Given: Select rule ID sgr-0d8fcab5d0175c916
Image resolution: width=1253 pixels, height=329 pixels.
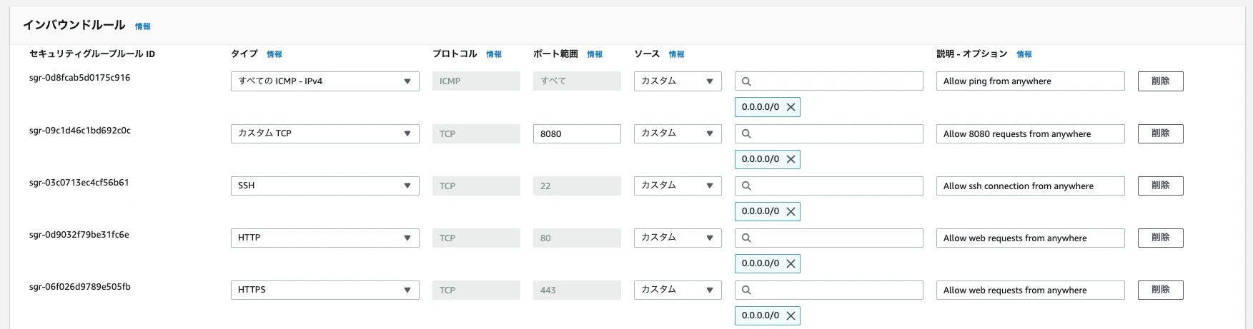Looking at the screenshot, I should 79,78.
